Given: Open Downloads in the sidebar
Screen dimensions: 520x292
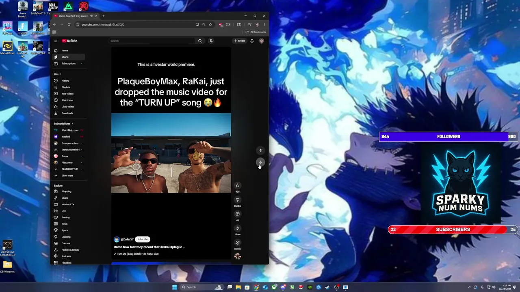Looking at the screenshot, I should tap(69, 113).
